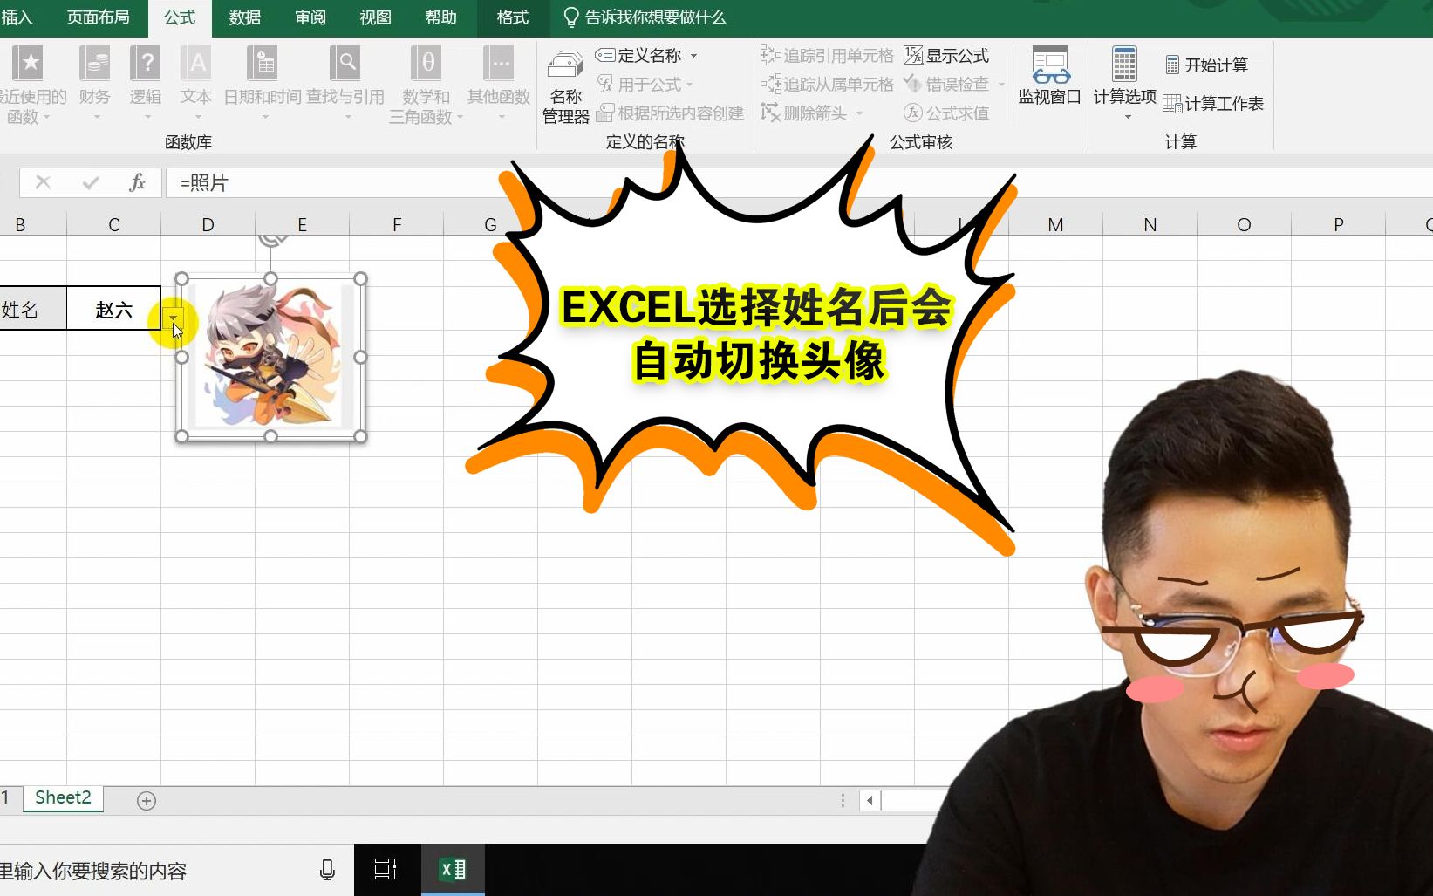Image resolution: width=1433 pixels, height=896 pixels.
Task: Click 开始计算 calculate now
Action: tap(1206, 65)
